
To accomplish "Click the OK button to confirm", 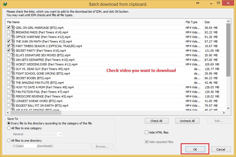I will point(195,149).
